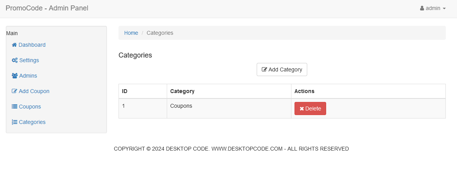This screenshot has height=178, width=457.
Task: Click the list icon beside Coupons
Action: (15, 107)
